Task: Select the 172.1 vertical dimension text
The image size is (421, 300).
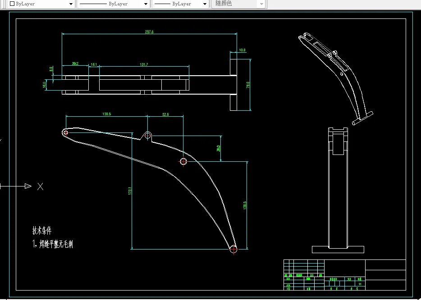Action: tap(130, 191)
